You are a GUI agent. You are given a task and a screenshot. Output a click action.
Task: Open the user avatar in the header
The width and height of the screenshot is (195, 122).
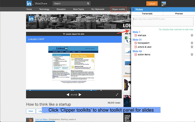164,4
